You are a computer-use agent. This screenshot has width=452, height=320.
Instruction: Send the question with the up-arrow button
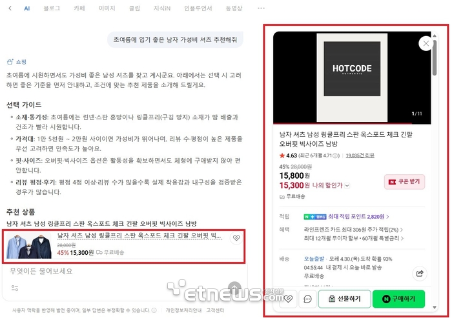pyautogui.click(x=235, y=287)
